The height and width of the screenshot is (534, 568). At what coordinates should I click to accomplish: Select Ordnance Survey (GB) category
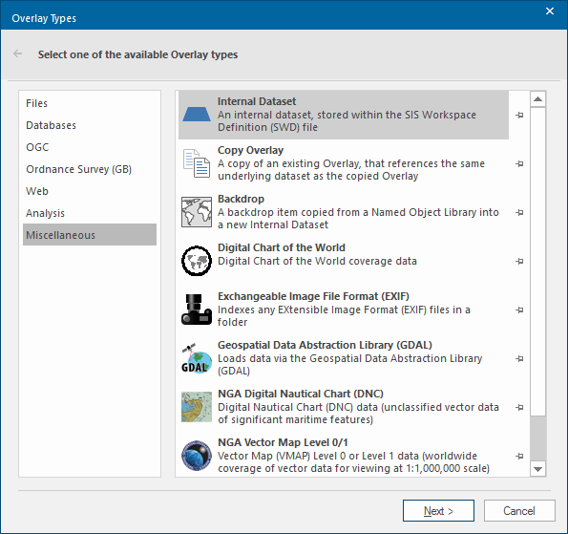(90, 169)
